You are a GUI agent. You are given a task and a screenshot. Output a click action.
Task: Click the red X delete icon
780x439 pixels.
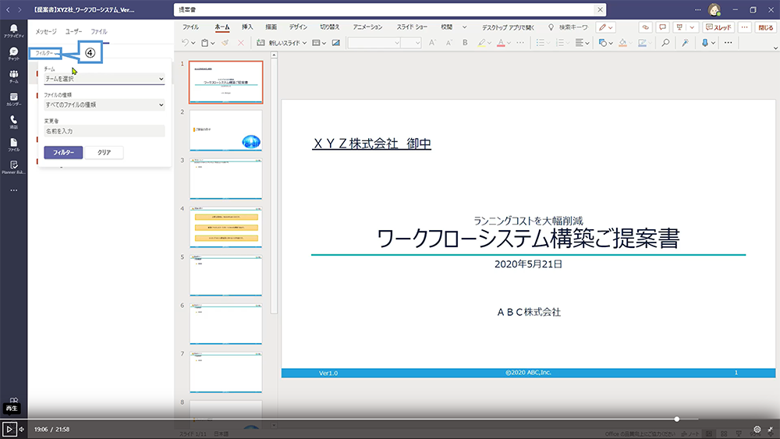click(x=241, y=43)
